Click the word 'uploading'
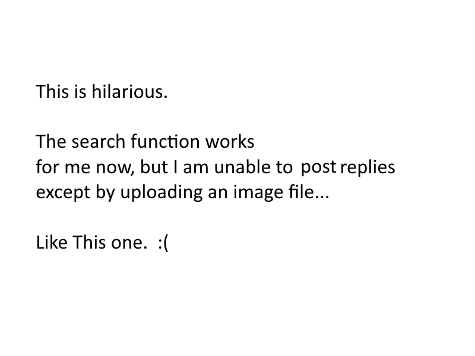Viewport: 475px width, 356px height. [x=161, y=192]
